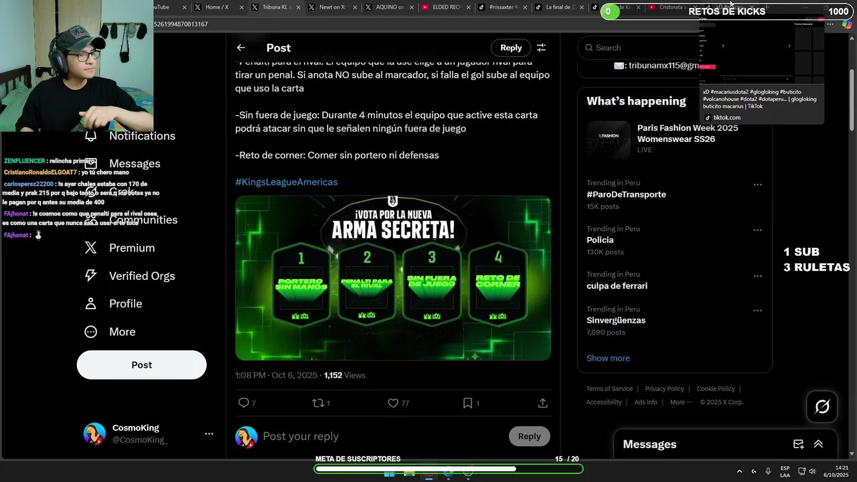Open network settings from the tray icon
857x482 pixels.
[x=802, y=471]
